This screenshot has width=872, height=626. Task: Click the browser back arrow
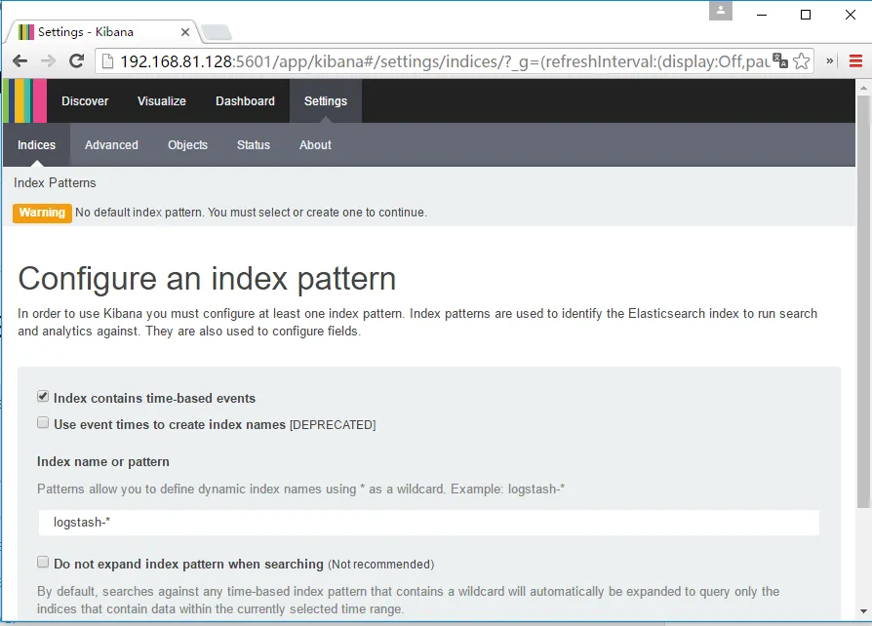coord(20,61)
